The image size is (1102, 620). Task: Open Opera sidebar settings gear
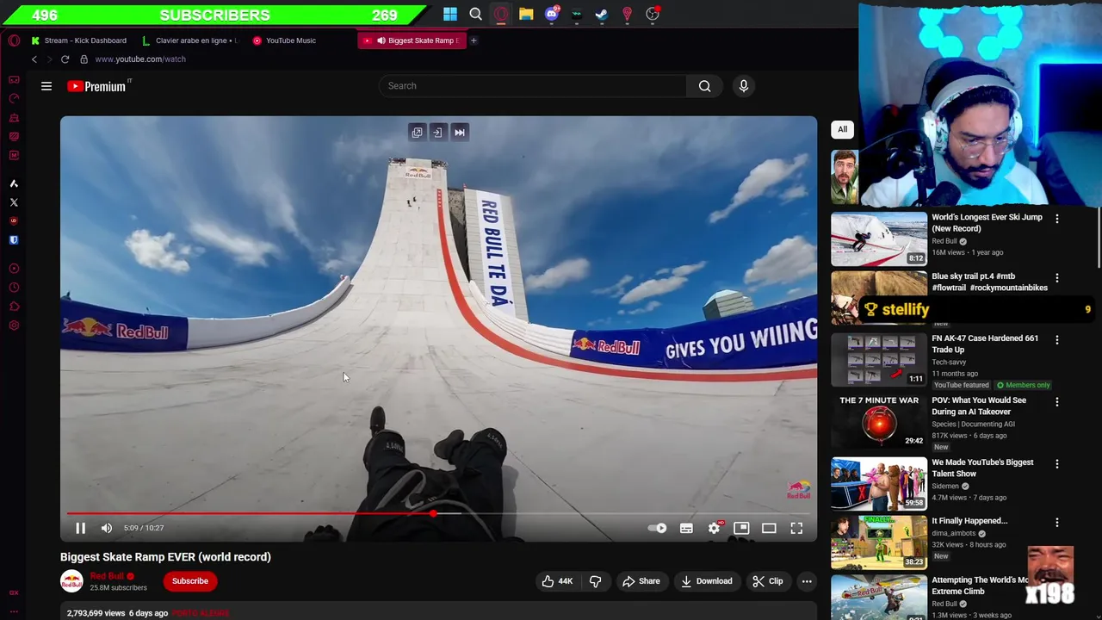pyautogui.click(x=14, y=325)
